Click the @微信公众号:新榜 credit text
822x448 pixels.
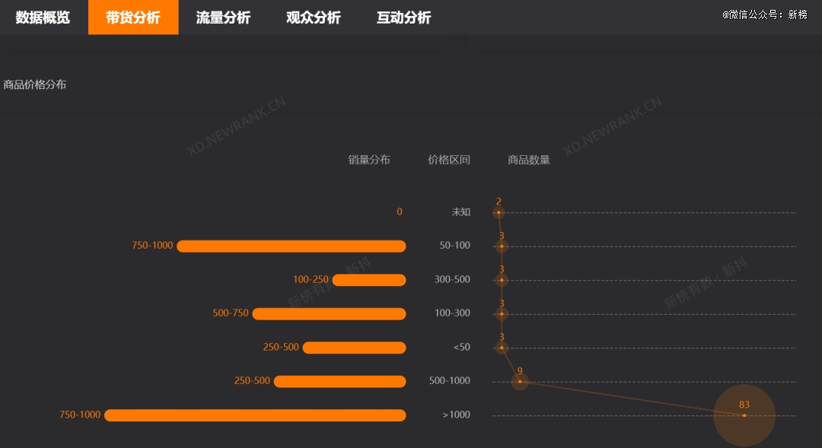coord(765,14)
